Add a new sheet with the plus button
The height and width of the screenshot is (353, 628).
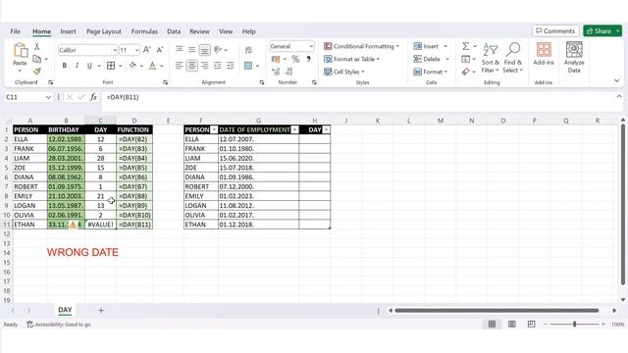[101, 310]
